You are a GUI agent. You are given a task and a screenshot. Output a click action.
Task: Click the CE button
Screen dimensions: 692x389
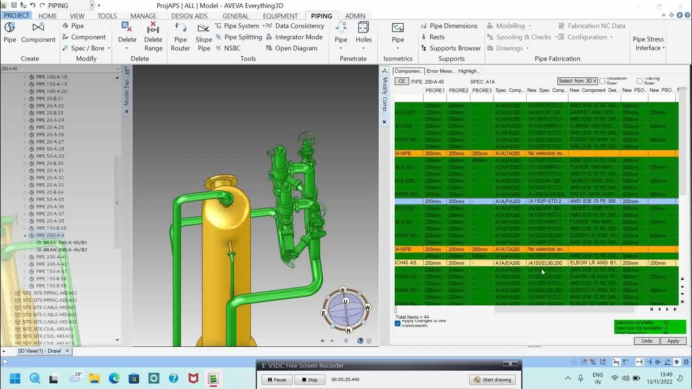[x=401, y=82]
